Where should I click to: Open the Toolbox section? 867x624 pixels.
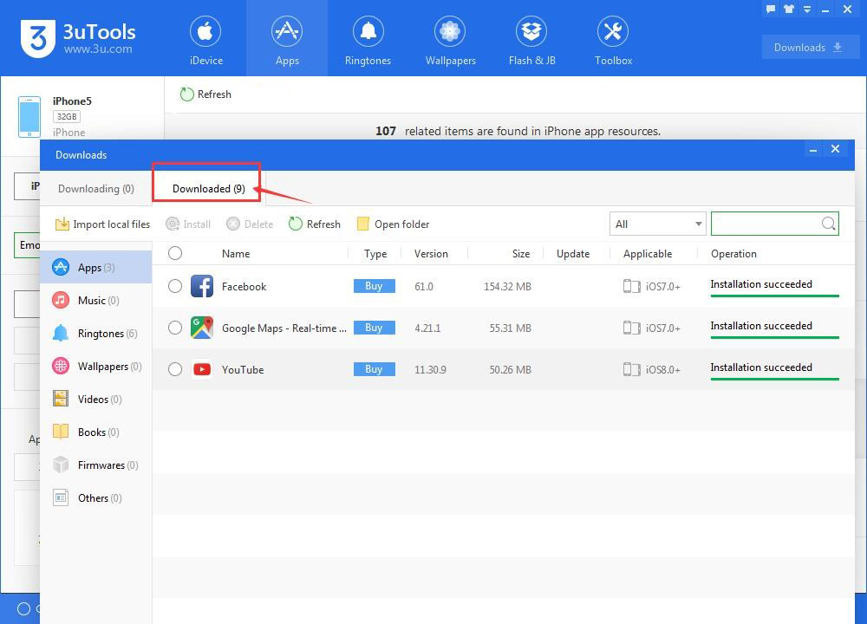613,39
